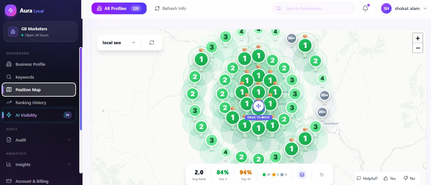Click the Account & Billing card icon
The width and height of the screenshot is (431, 185).
pyautogui.click(x=9, y=181)
